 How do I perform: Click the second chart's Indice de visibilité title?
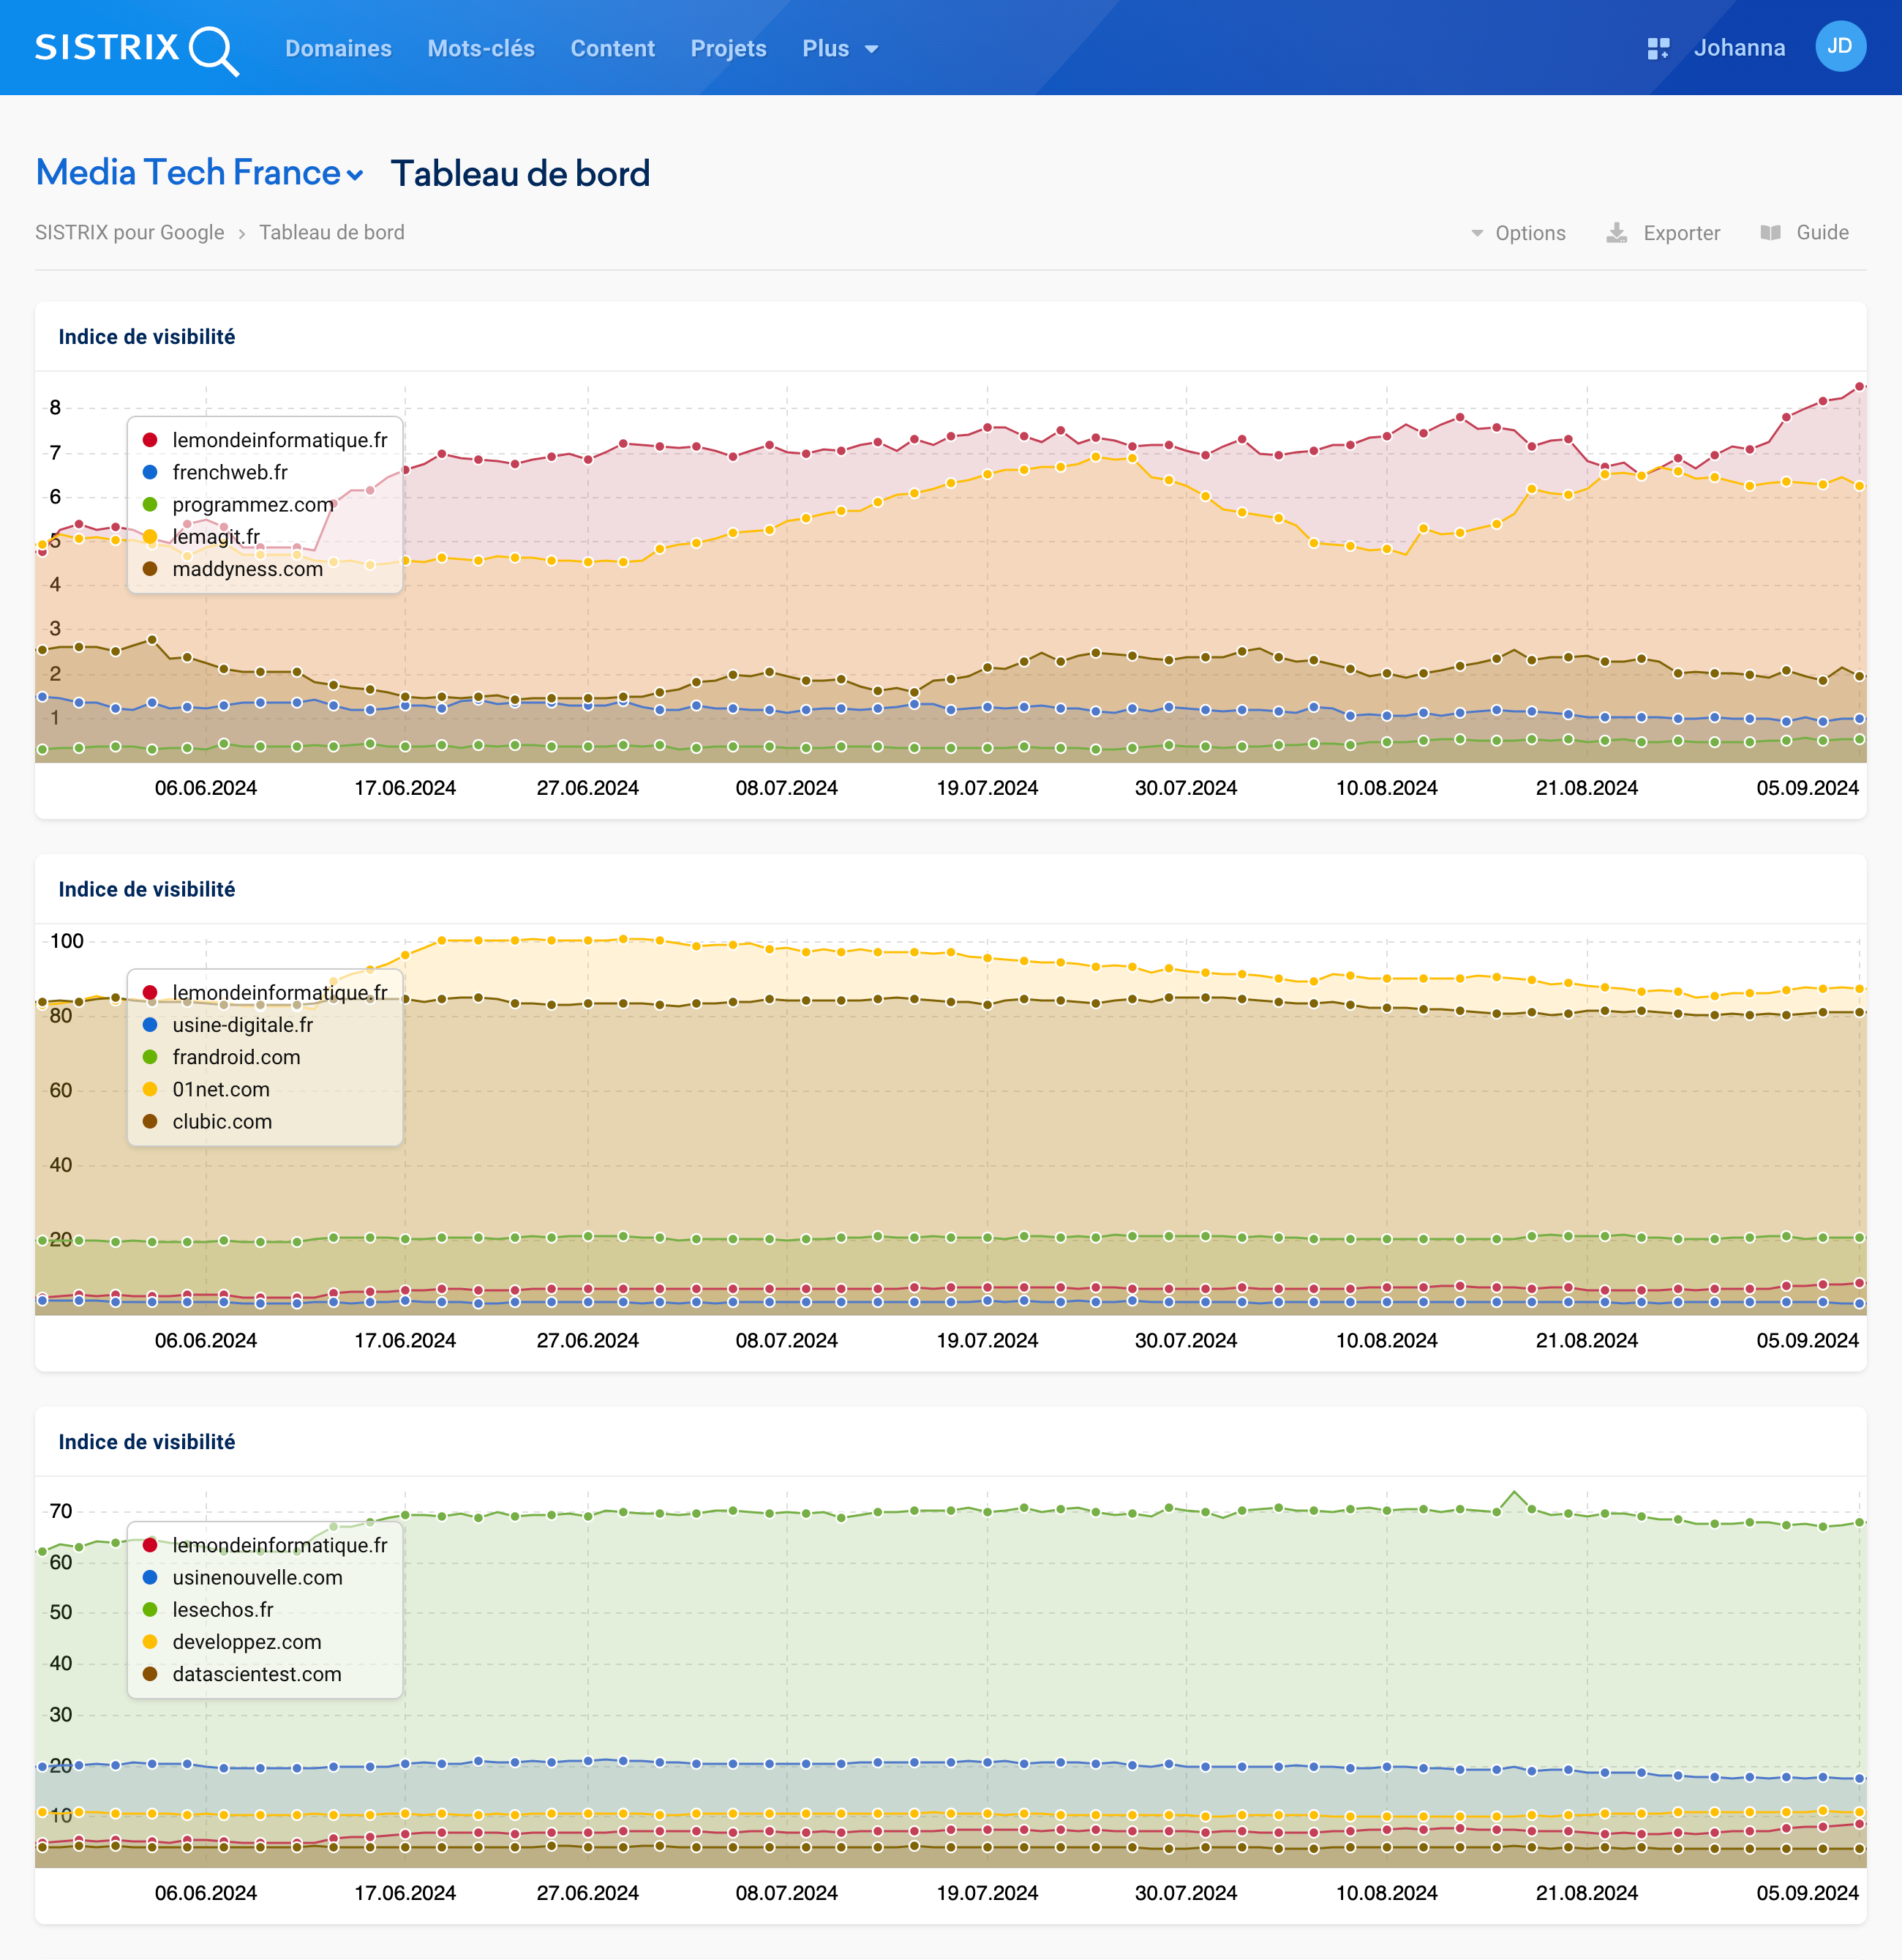click(x=147, y=889)
